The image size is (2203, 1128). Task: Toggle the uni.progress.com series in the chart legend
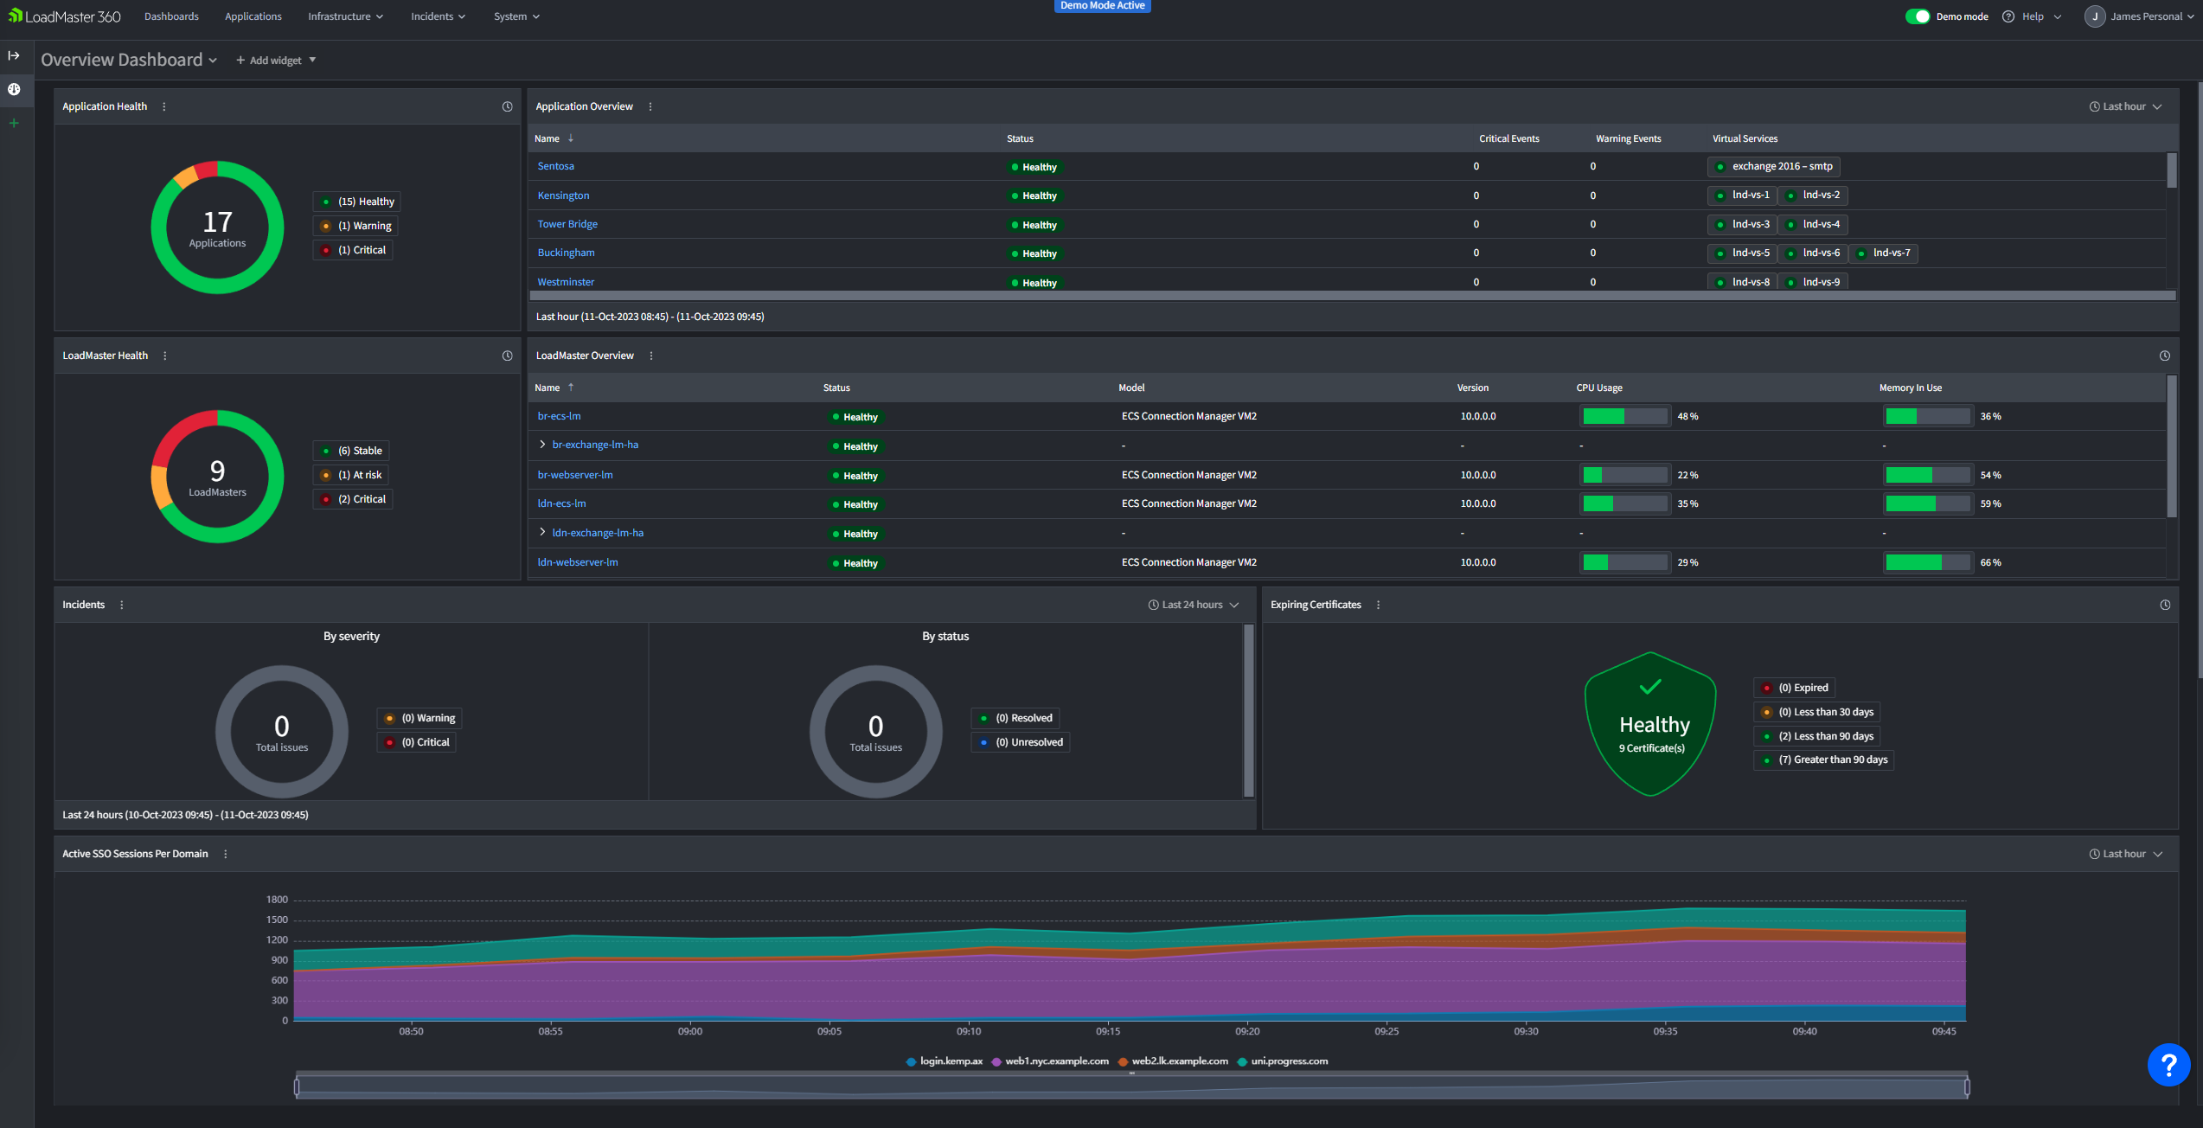[x=1283, y=1061]
